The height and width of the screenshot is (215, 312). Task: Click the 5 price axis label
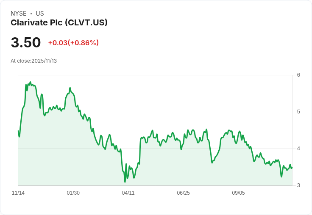298,112
